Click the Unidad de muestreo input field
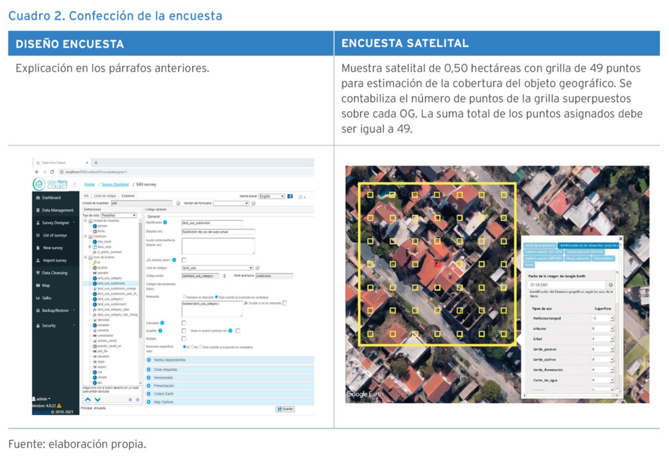Screen dimensions: 669x460 coord(142,203)
